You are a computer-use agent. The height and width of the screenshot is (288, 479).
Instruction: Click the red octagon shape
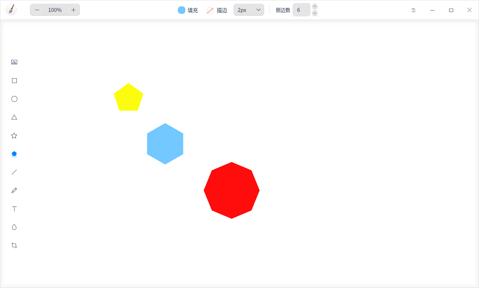[232, 190]
